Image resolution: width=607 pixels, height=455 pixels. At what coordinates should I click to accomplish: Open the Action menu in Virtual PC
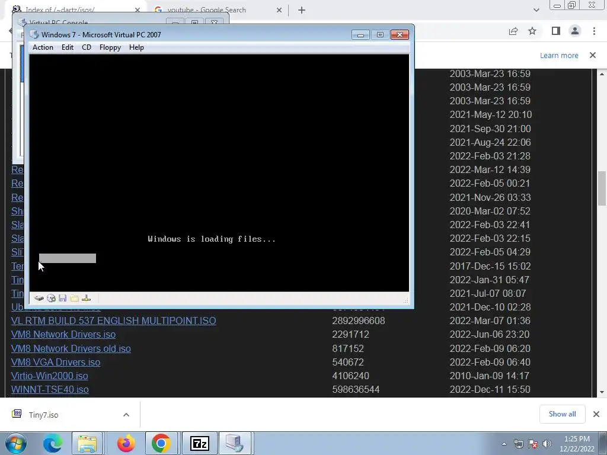43,47
